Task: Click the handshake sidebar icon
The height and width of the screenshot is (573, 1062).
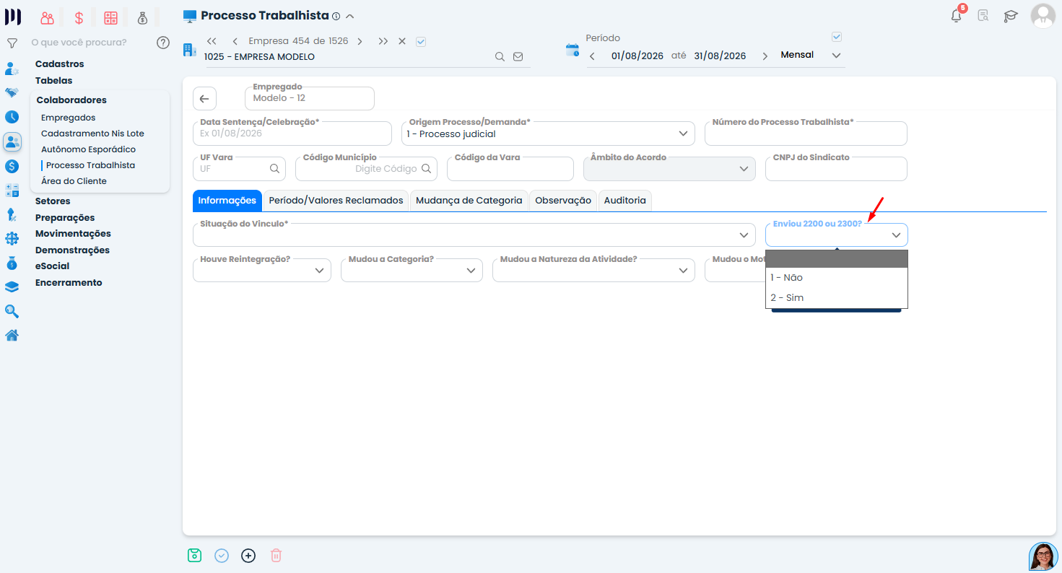Action: (x=12, y=92)
